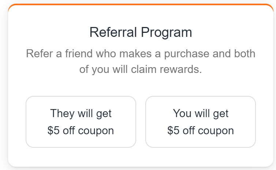Click the orange top border of the card
This screenshot has height=170, width=276.
coord(141,5)
